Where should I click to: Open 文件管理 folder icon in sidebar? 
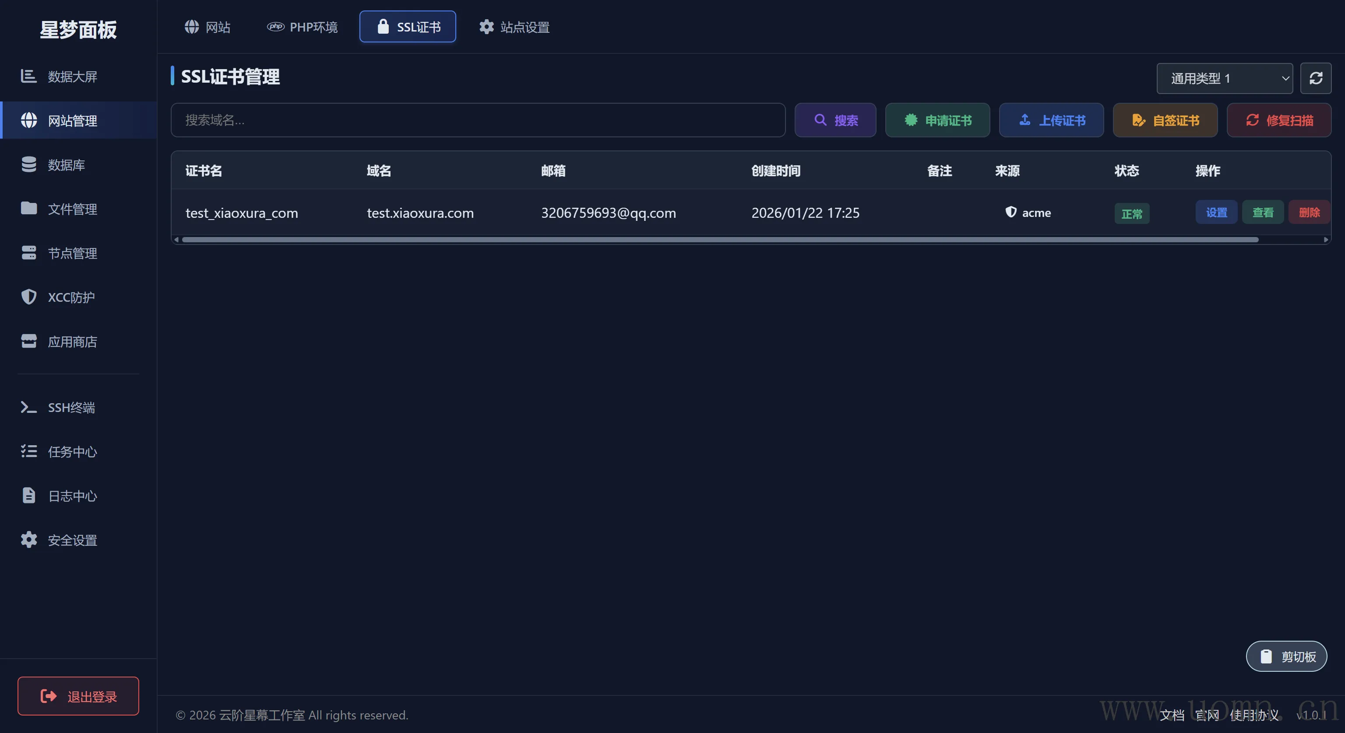click(29, 209)
